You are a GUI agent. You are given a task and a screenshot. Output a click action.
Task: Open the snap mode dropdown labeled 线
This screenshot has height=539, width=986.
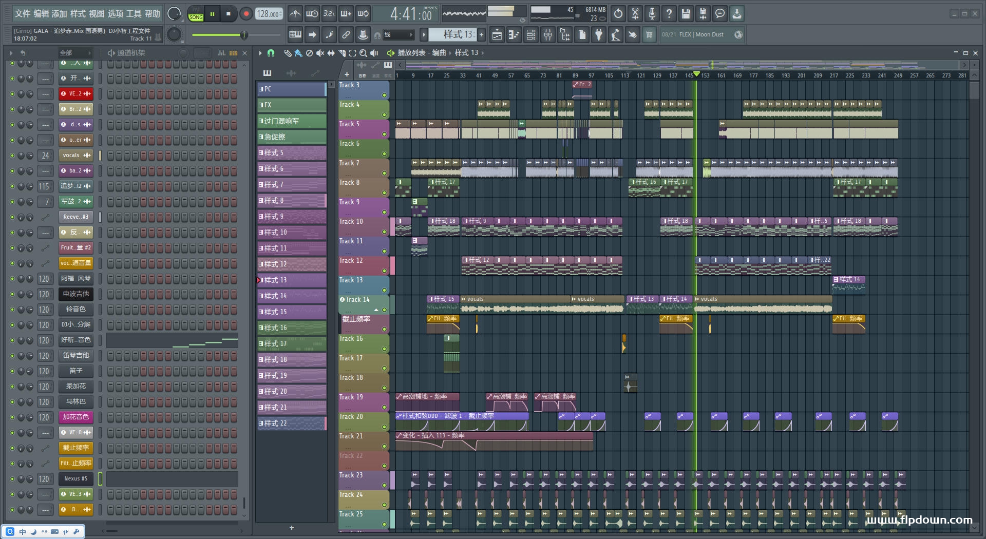coord(398,35)
